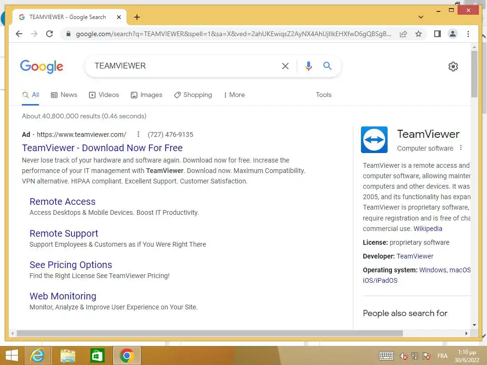
Task: Open the See Pricing Options link
Action: tap(70, 265)
